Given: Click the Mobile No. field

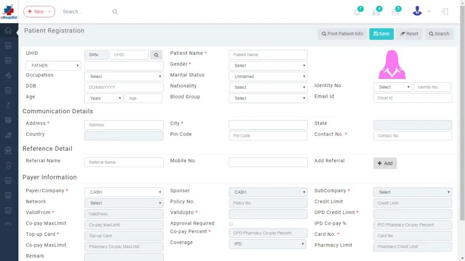Looking at the screenshot, I should (268, 162).
